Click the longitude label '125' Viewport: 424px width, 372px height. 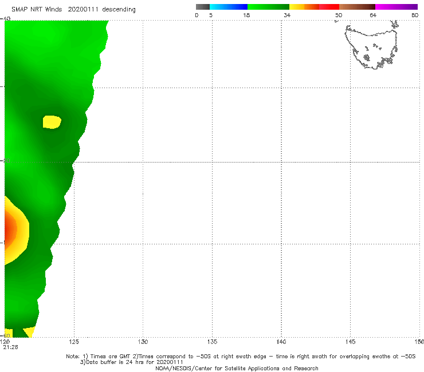74,342
